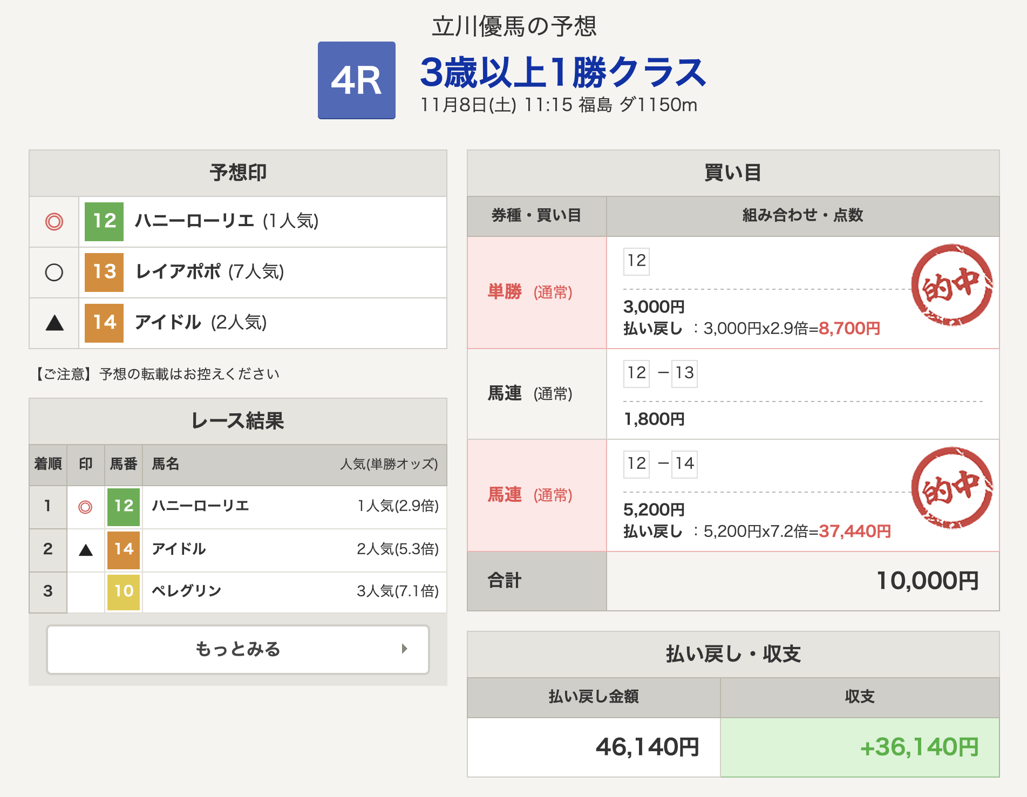The width and height of the screenshot is (1027, 797).
Task: Click the +36,140円 balance cell
Action: point(919,747)
